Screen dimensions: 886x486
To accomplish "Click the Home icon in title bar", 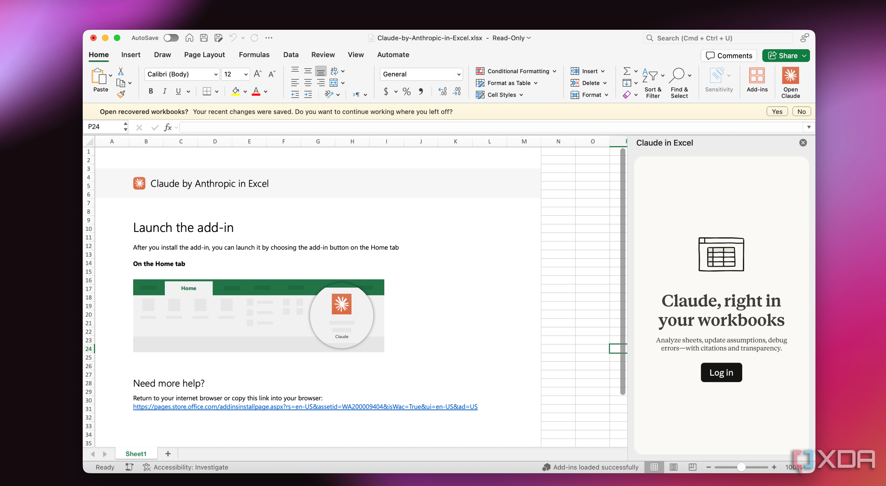I will (189, 38).
